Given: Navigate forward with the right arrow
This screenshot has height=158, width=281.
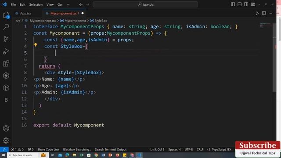Looking at the screenshot, I should 87,4.
